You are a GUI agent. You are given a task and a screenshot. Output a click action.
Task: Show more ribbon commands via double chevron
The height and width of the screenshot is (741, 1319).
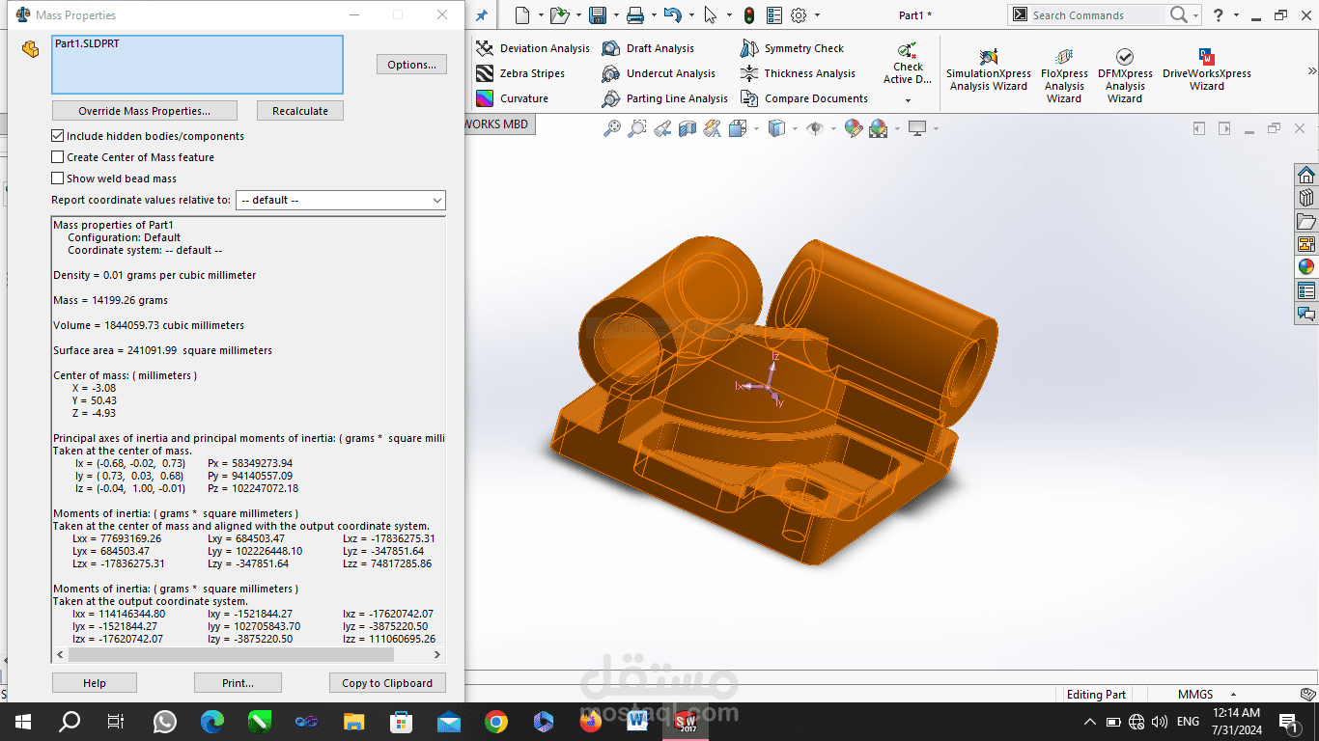click(1312, 71)
